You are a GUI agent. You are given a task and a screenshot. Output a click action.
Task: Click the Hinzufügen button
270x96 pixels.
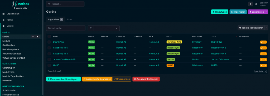point(220,12)
